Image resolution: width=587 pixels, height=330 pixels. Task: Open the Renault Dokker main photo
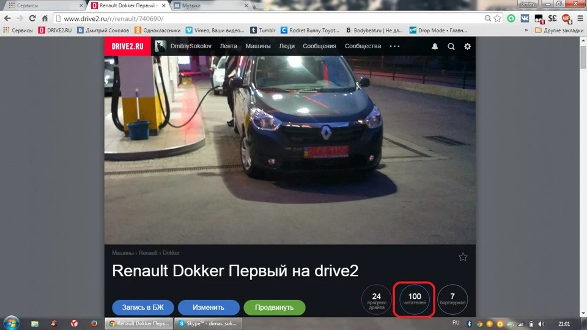290,150
